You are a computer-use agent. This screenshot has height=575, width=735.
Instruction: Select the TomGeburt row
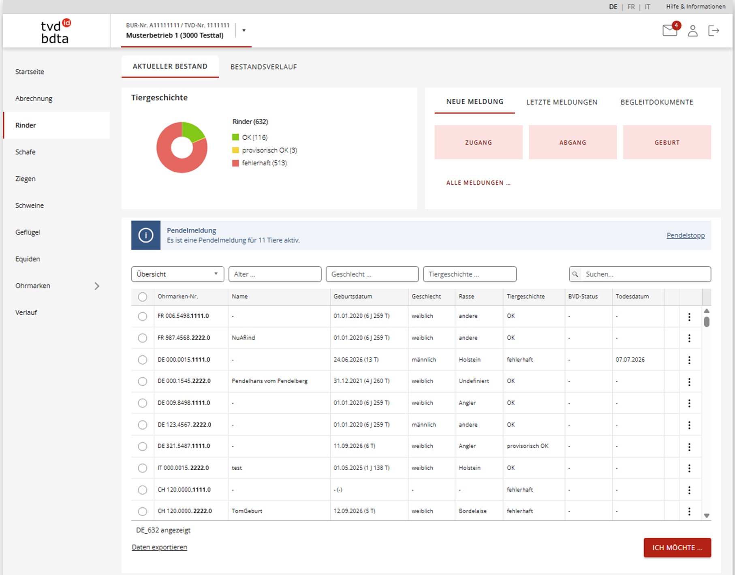coord(143,511)
